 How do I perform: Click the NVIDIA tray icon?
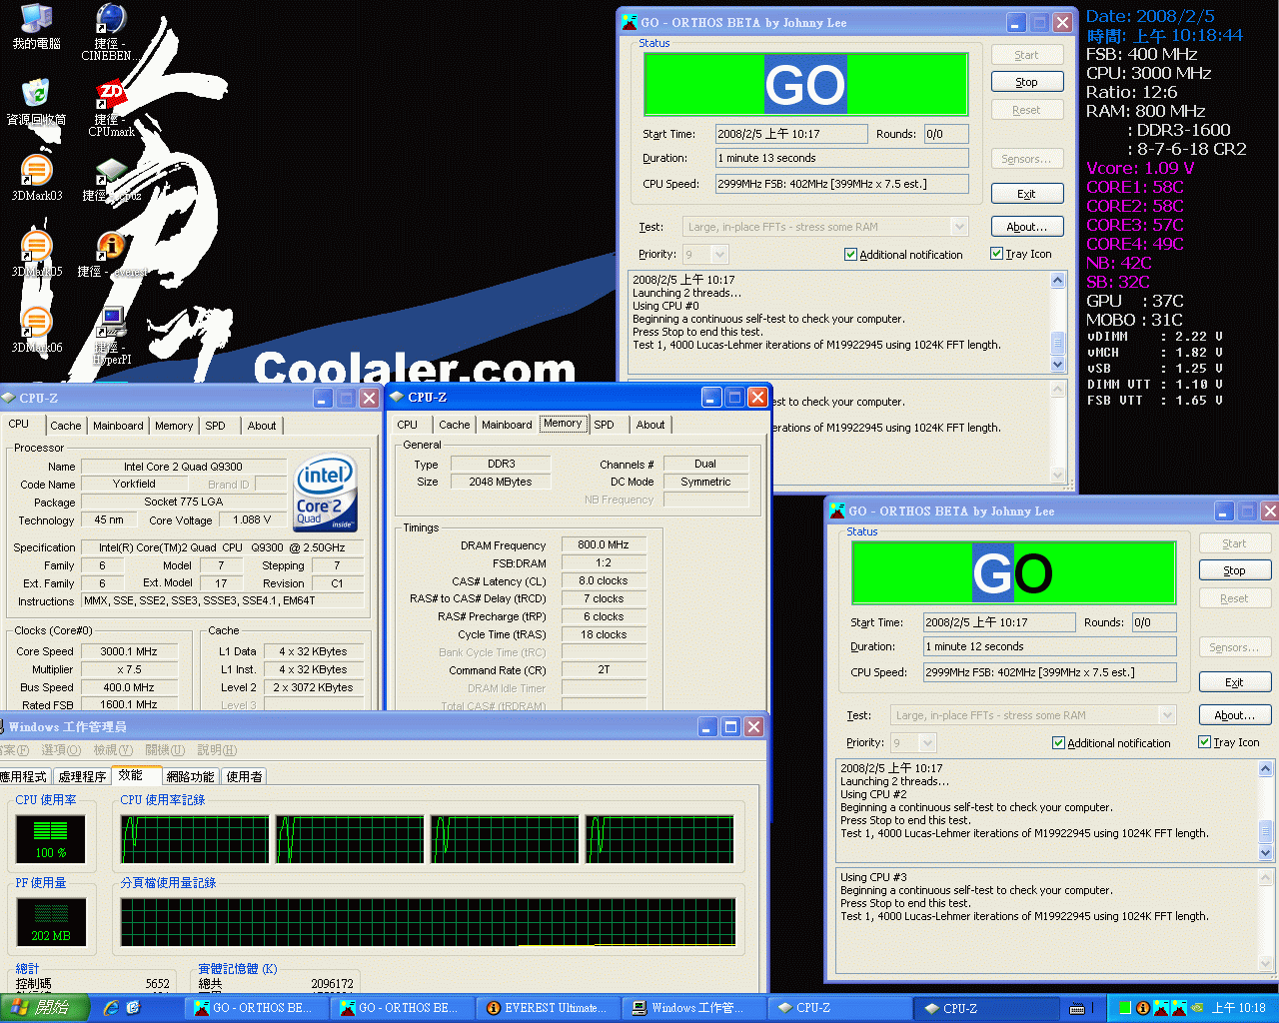click(1197, 1008)
